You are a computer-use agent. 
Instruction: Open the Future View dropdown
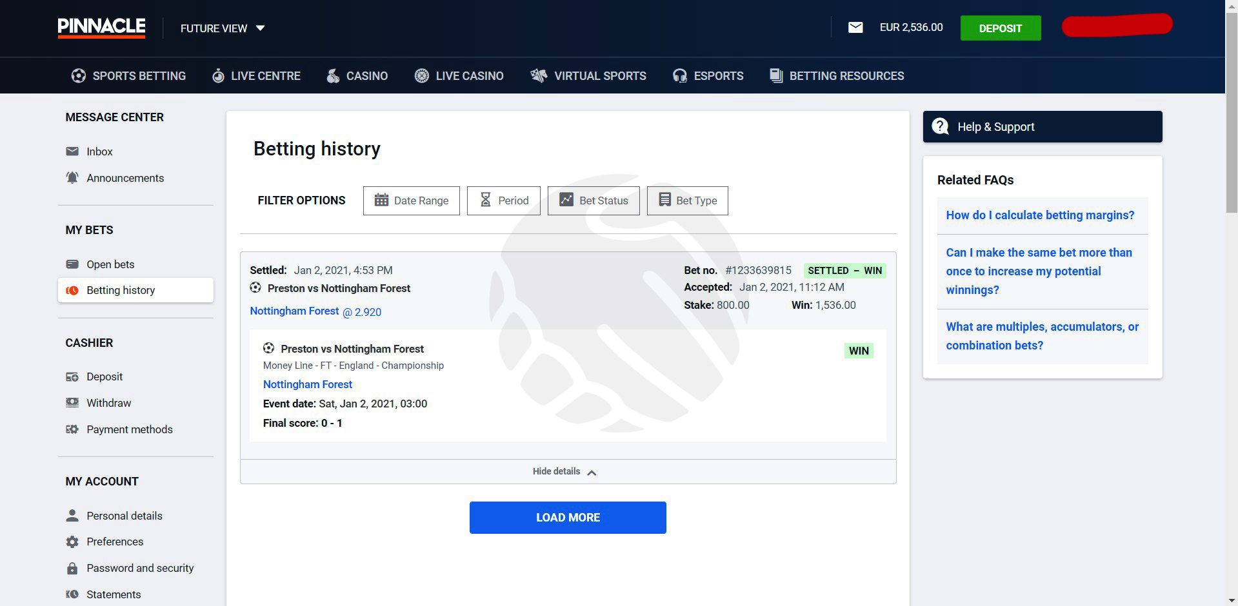pyautogui.click(x=223, y=28)
